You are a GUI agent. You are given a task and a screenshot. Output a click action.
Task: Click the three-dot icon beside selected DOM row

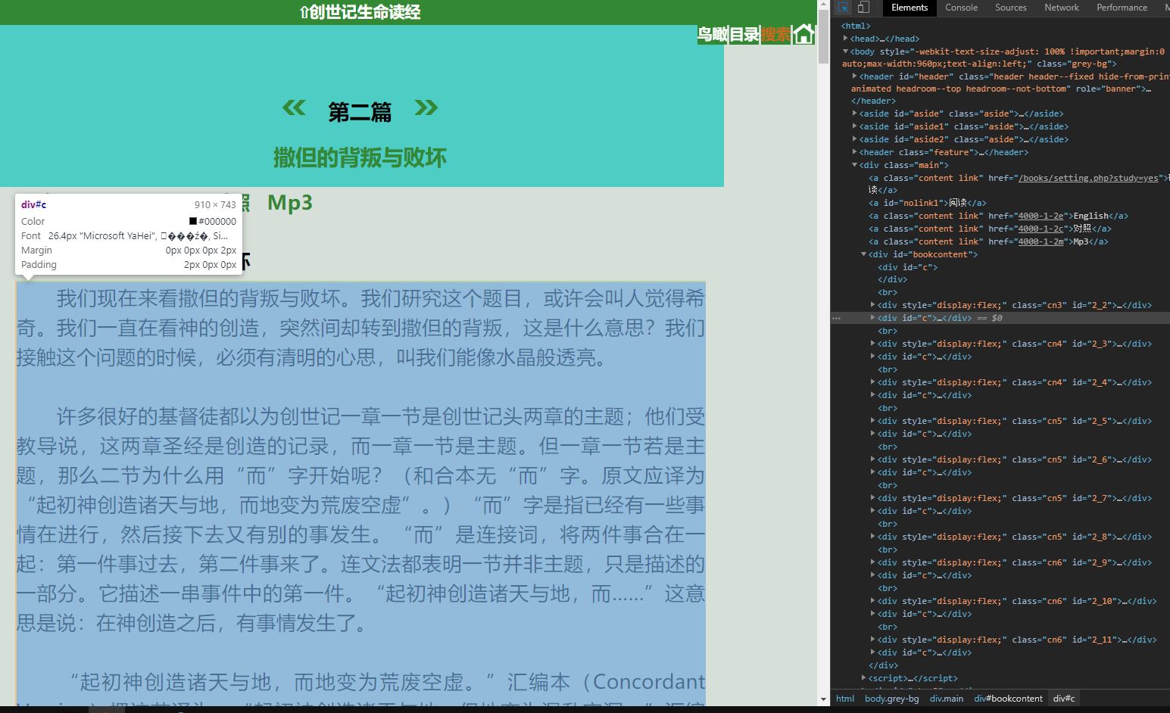point(837,319)
